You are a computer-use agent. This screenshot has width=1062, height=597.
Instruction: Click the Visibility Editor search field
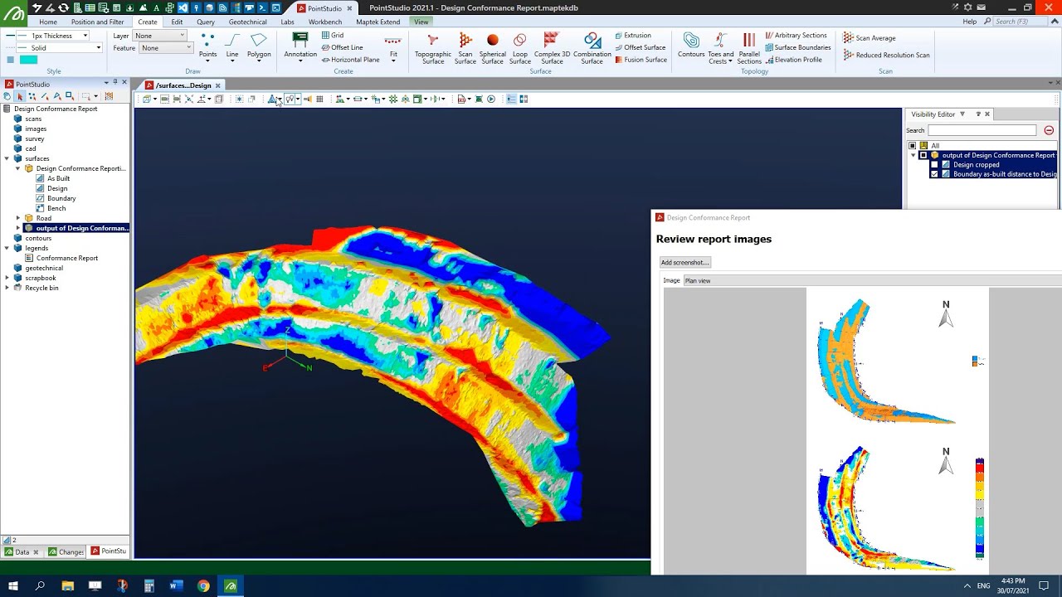point(982,130)
